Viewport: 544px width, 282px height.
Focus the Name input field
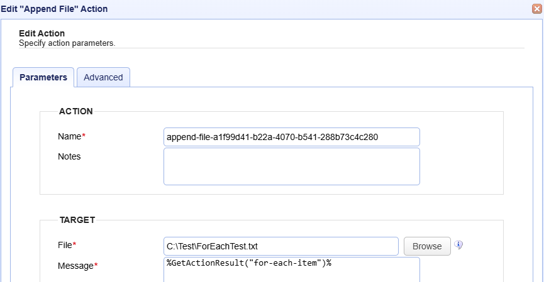(x=292, y=137)
